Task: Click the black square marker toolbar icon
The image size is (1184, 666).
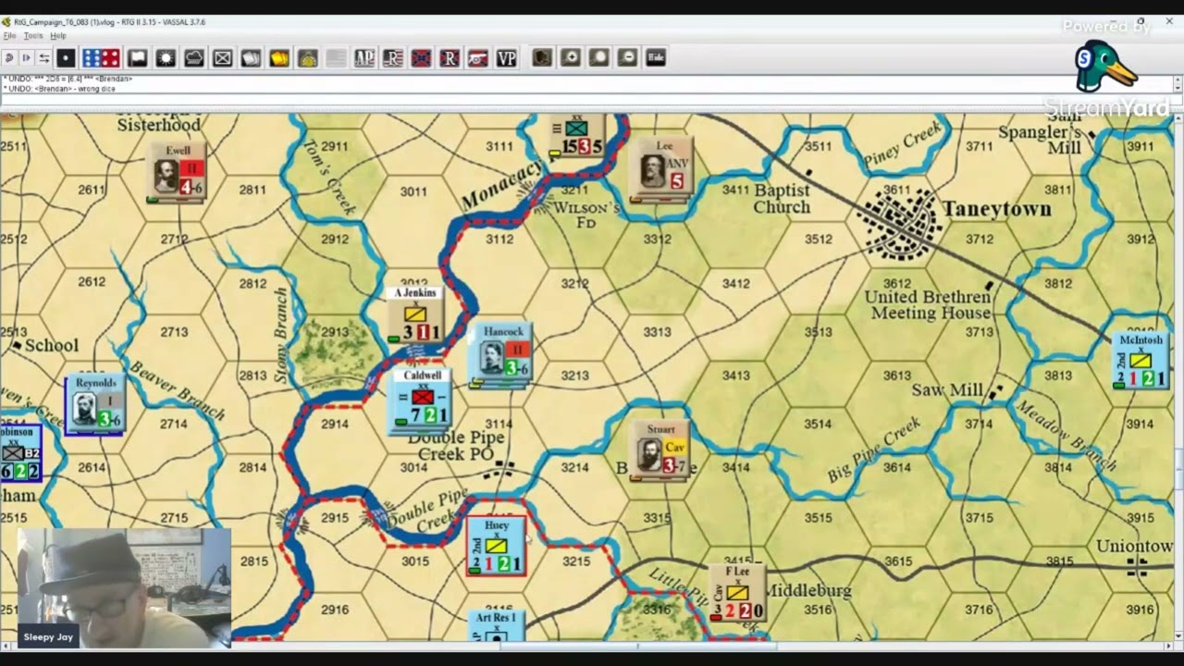Action: [66, 58]
